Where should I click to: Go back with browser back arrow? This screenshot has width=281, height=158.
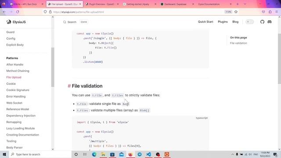[4, 12]
